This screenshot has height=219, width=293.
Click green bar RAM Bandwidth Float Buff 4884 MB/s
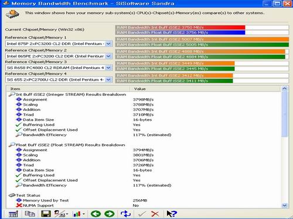coord(200,57)
